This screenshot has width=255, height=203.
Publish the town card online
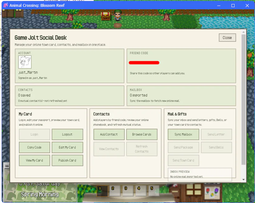[x=67, y=160]
